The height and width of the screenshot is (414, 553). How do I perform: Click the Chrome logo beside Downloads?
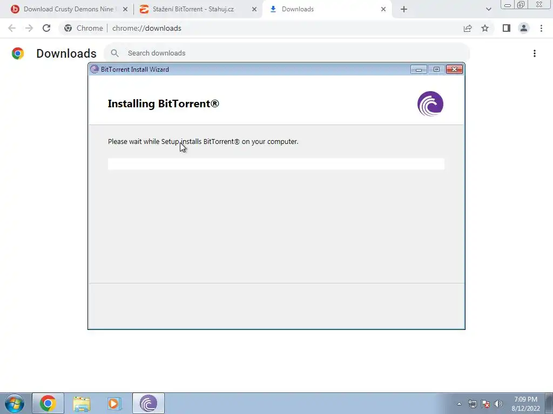(18, 53)
